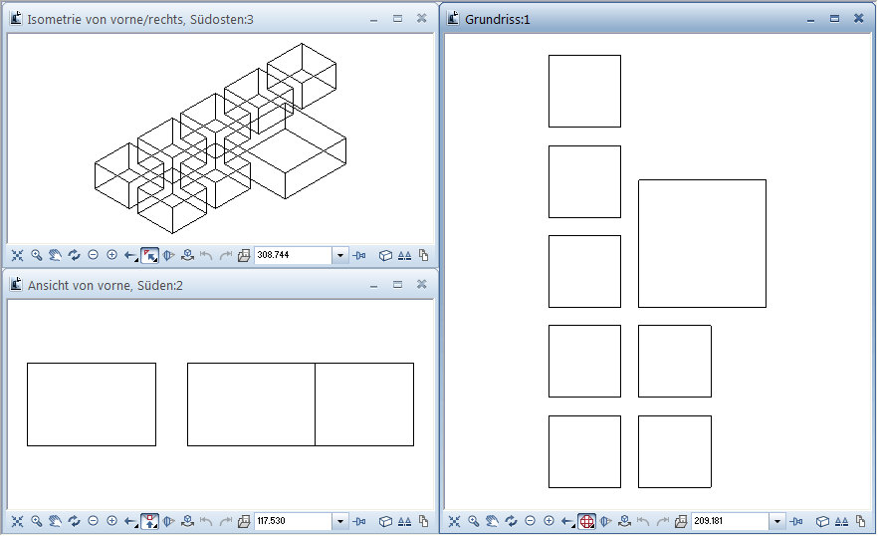Open save/load view in the Grundriss window
Viewport: 878px width, 536px height.
(x=680, y=521)
